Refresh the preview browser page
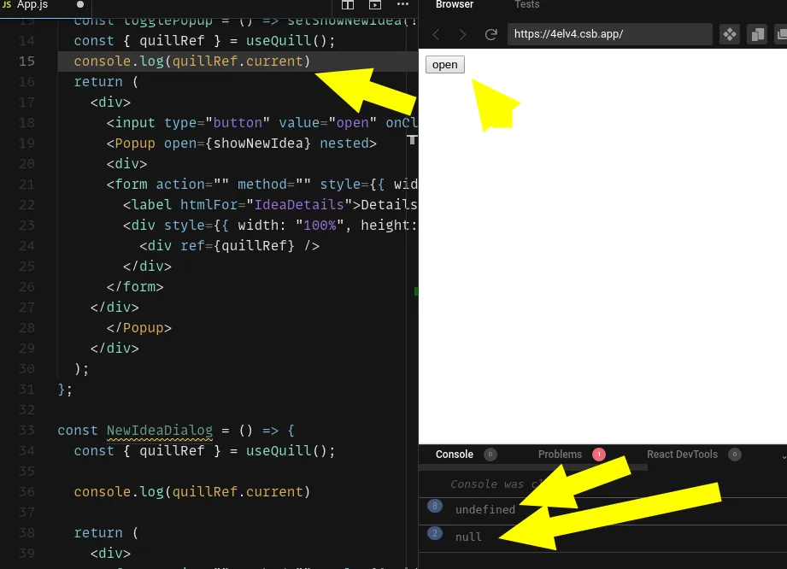The width and height of the screenshot is (787, 569). click(490, 34)
